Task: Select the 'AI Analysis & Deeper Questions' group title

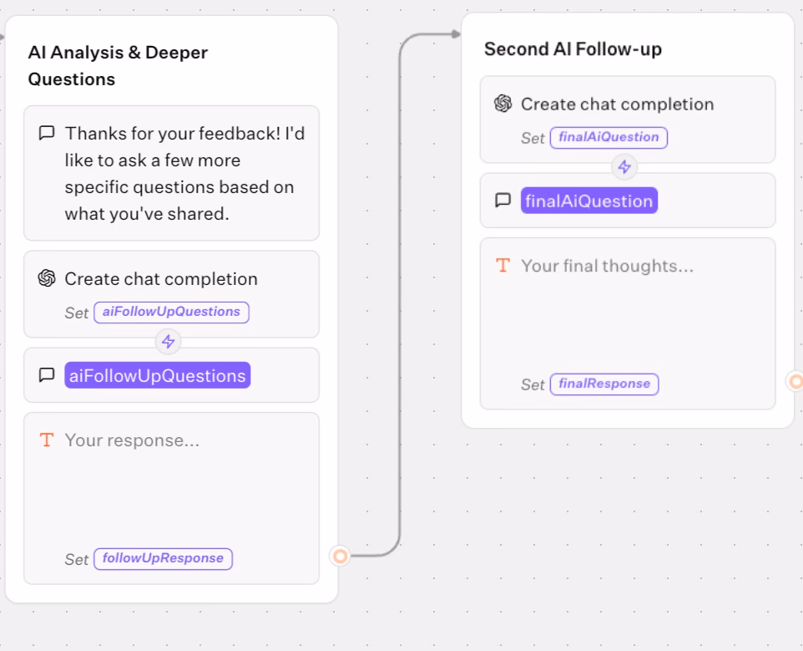Action: (x=118, y=65)
